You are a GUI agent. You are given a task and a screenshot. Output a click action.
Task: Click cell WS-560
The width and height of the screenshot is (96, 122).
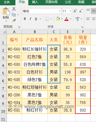(x=14, y=49)
